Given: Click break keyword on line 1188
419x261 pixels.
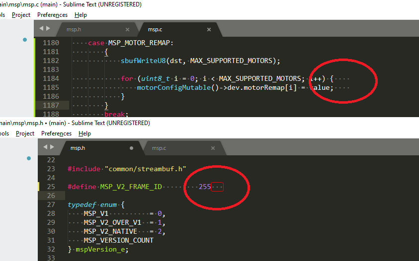Looking at the screenshot, I should [114, 114].
